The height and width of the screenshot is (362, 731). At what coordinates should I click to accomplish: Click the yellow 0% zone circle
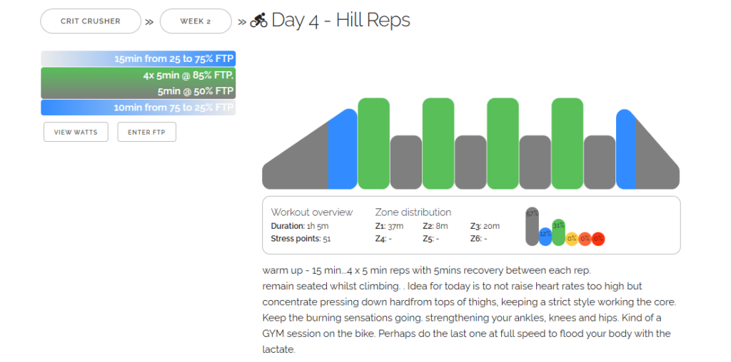point(572,239)
